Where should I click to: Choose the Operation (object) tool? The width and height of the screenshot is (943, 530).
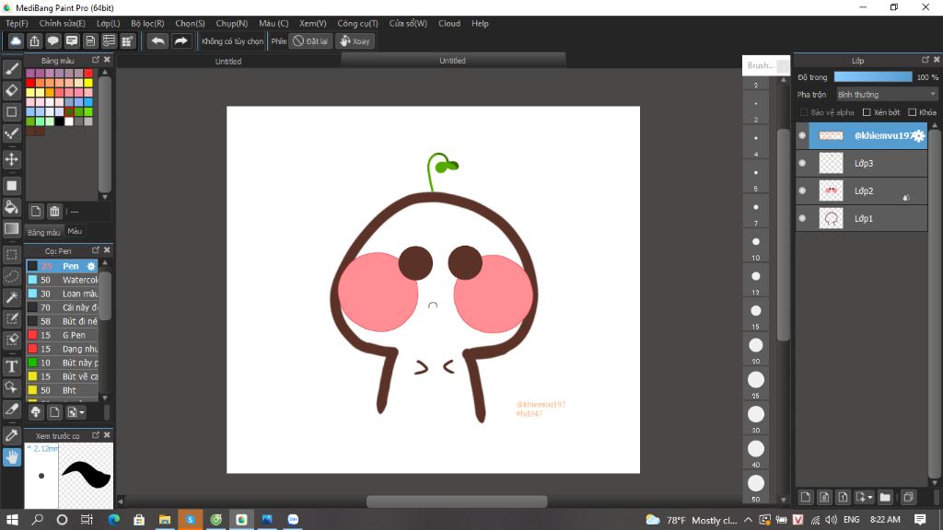tap(11, 387)
